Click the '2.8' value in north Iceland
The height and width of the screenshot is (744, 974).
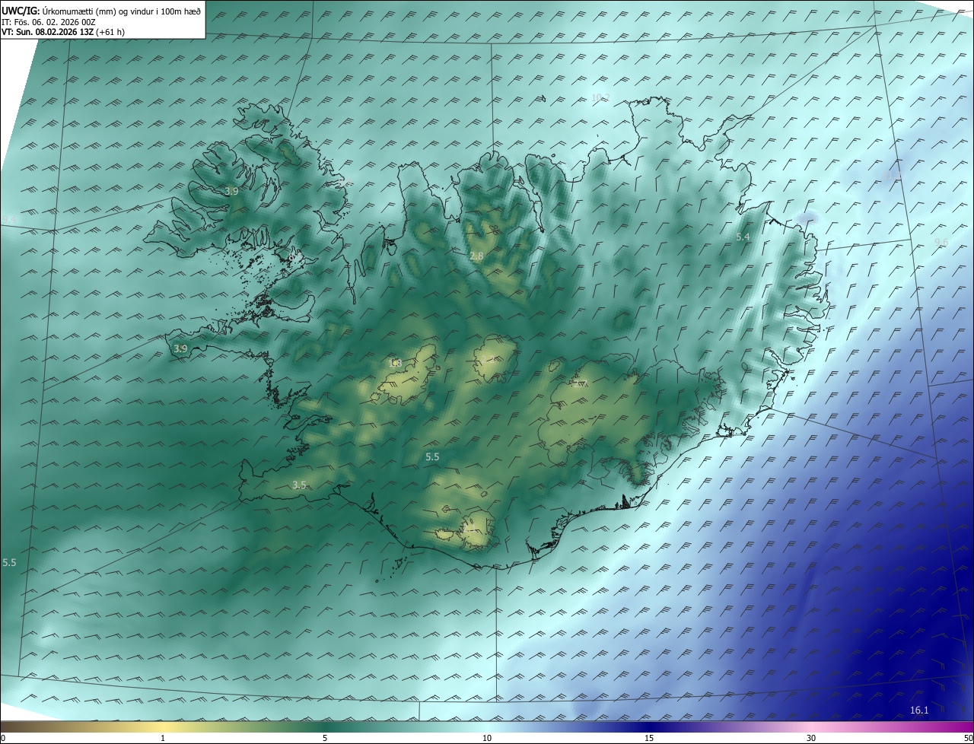point(476,256)
